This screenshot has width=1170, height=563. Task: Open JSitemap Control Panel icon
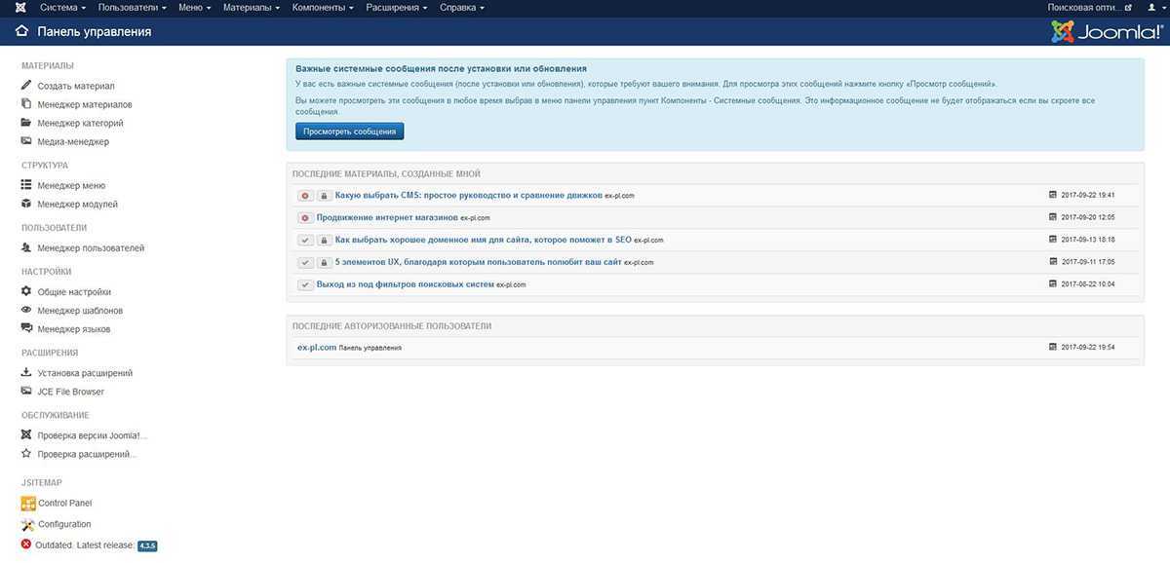click(x=28, y=504)
